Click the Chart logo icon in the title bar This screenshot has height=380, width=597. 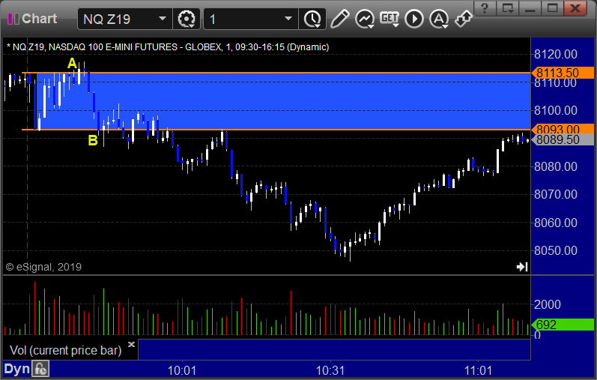click(13, 19)
